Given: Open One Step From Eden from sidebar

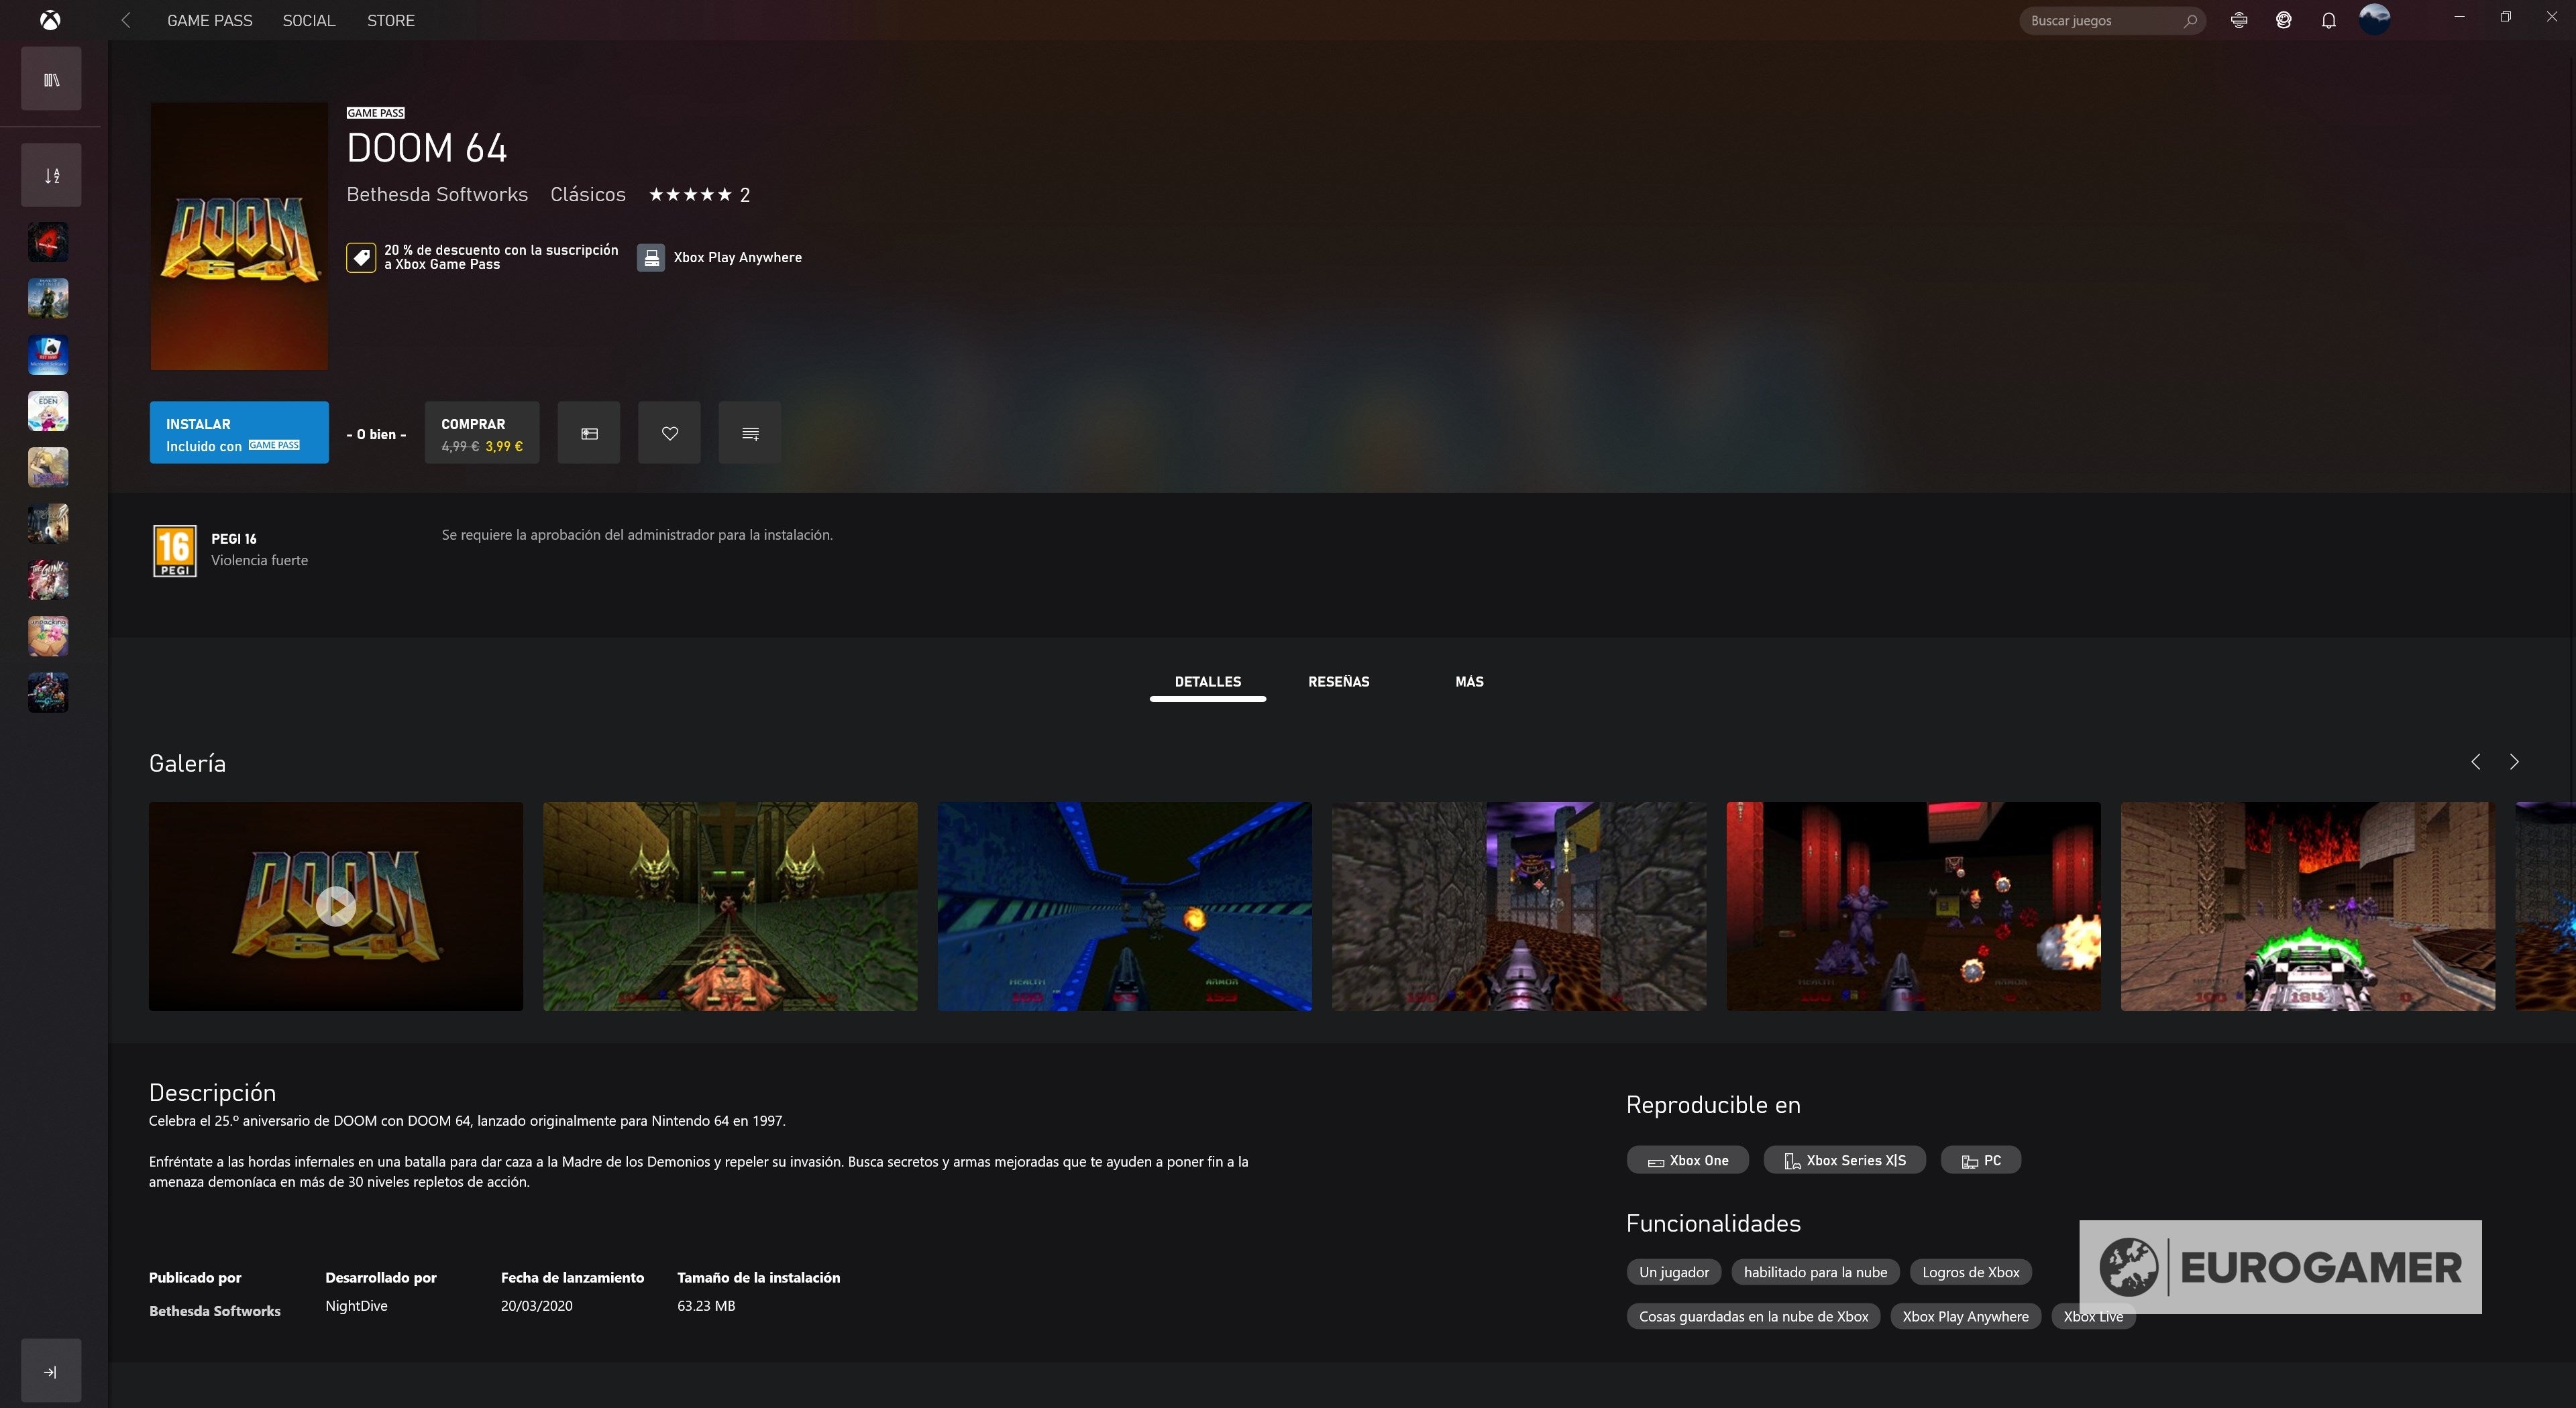Looking at the screenshot, I should click(x=48, y=411).
